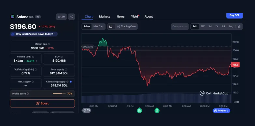Click Total supply info icon
Screen dimensions: 255x126
coord(66,69)
